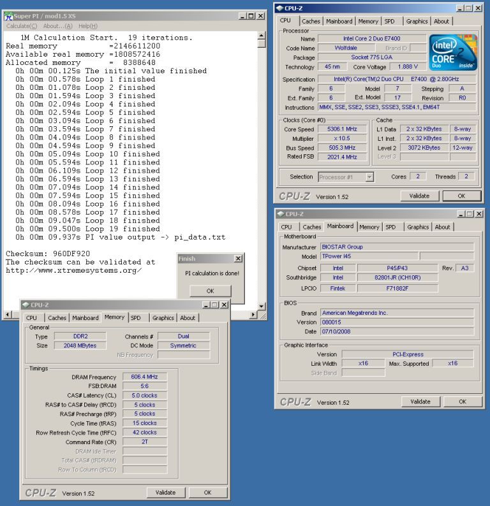Viewport: 490px width, 506px height.
Task: Switch to Graphics tab in top CPU-Z window
Action: (417, 21)
